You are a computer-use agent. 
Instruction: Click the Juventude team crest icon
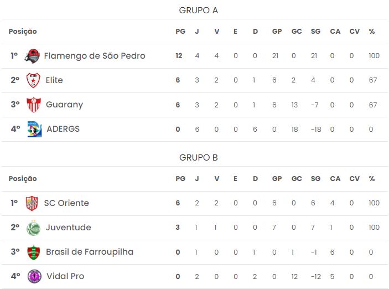pyautogui.click(x=34, y=228)
